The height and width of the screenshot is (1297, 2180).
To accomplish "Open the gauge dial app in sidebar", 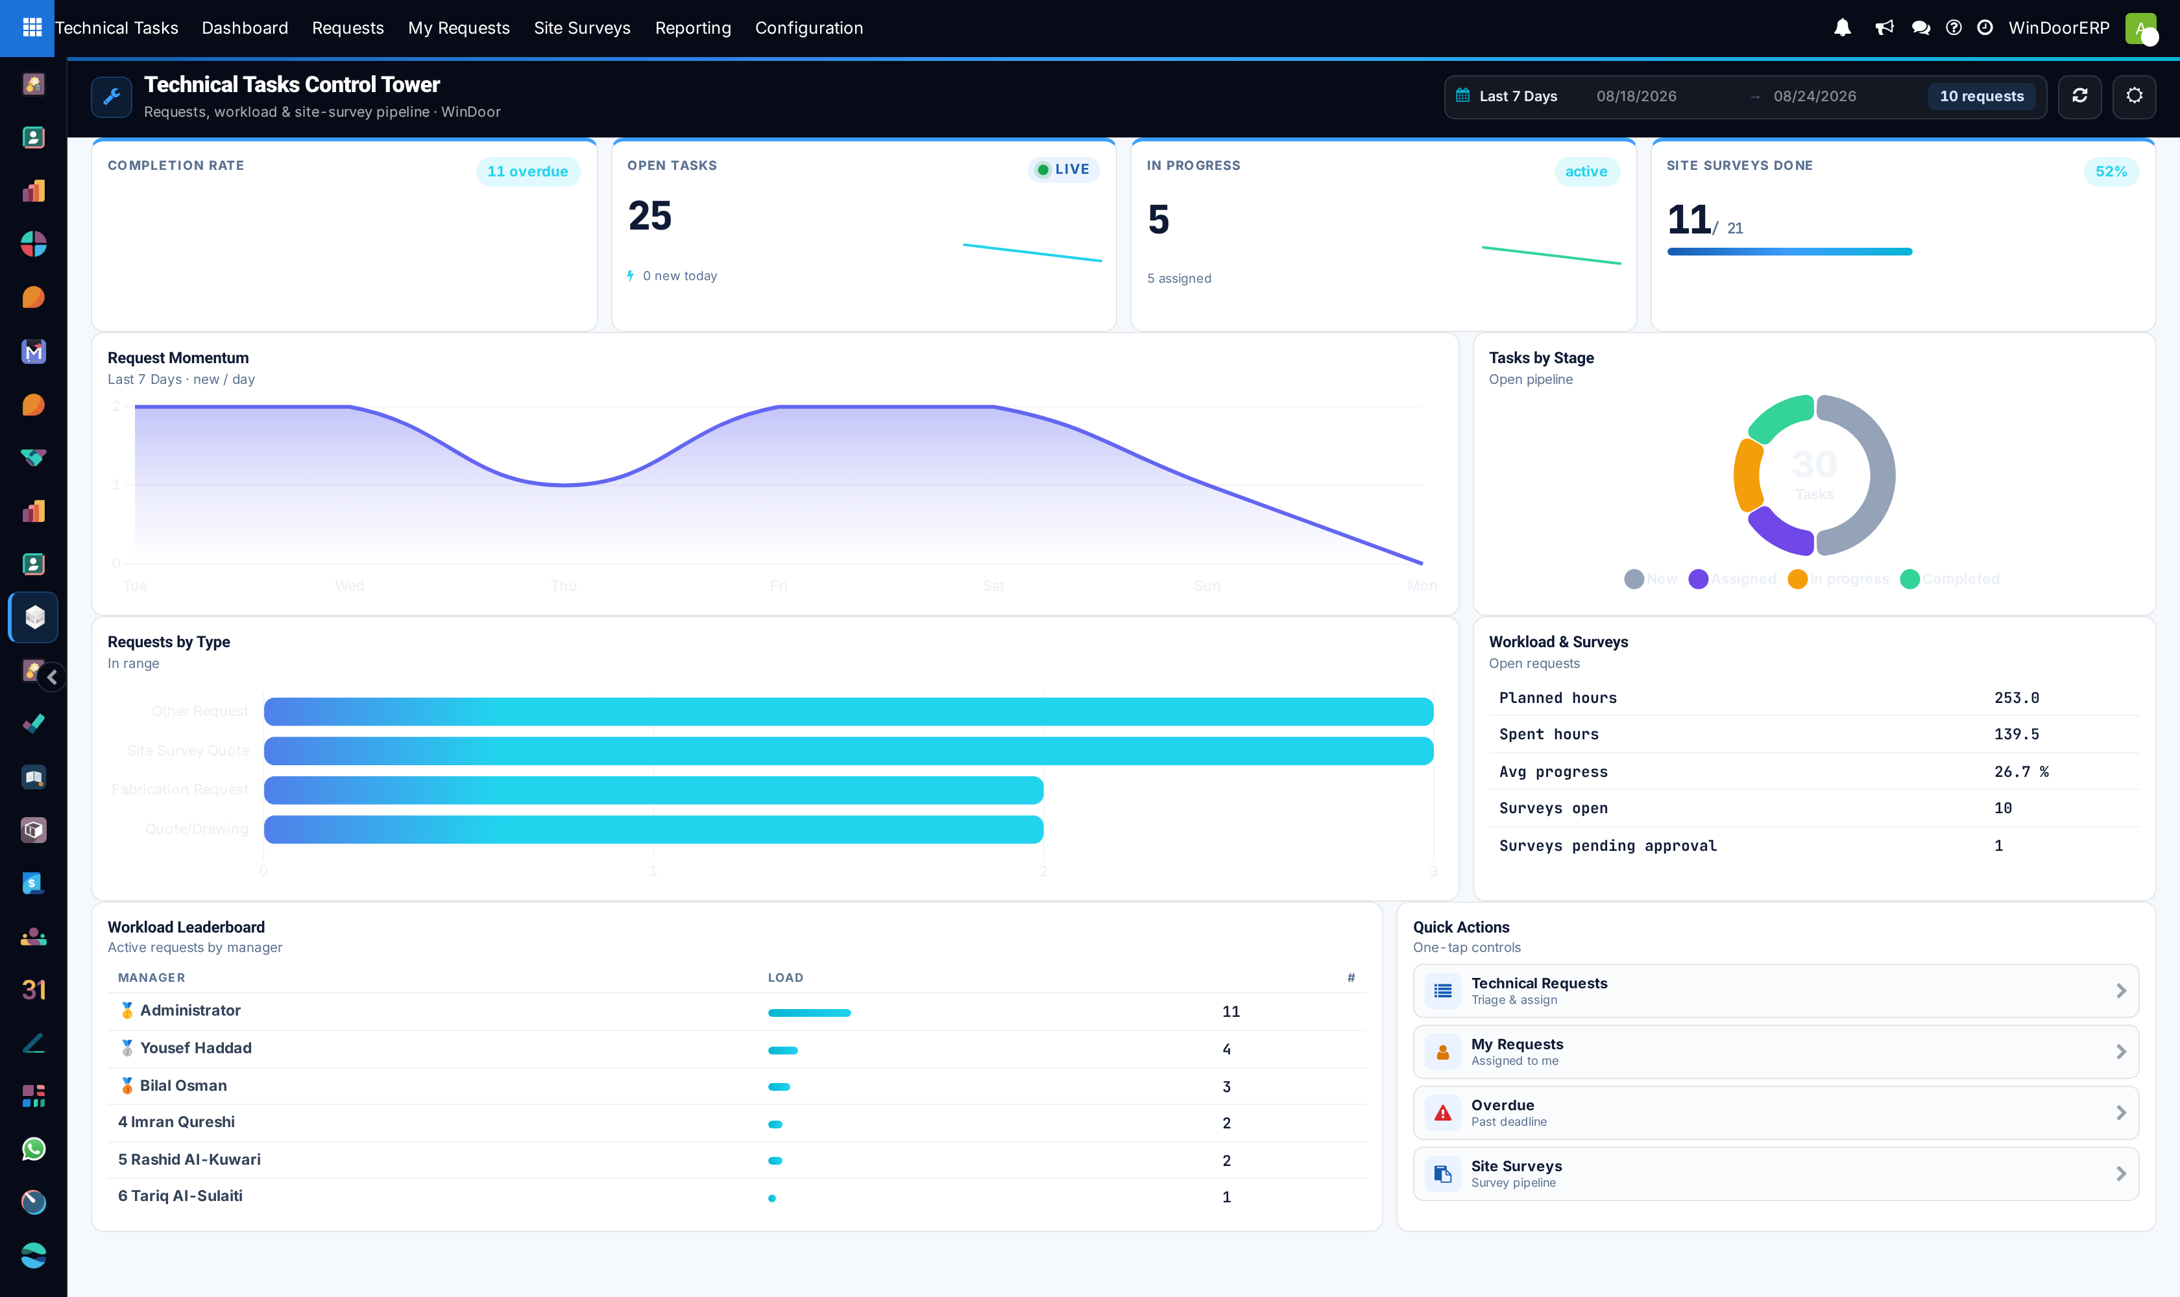I will click(33, 1202).
